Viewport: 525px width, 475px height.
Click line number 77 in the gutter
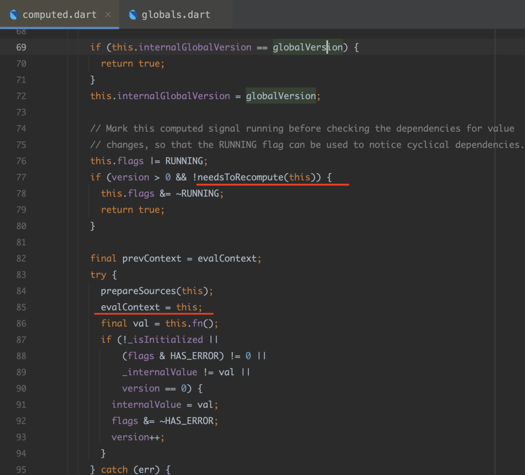point(21,177)
